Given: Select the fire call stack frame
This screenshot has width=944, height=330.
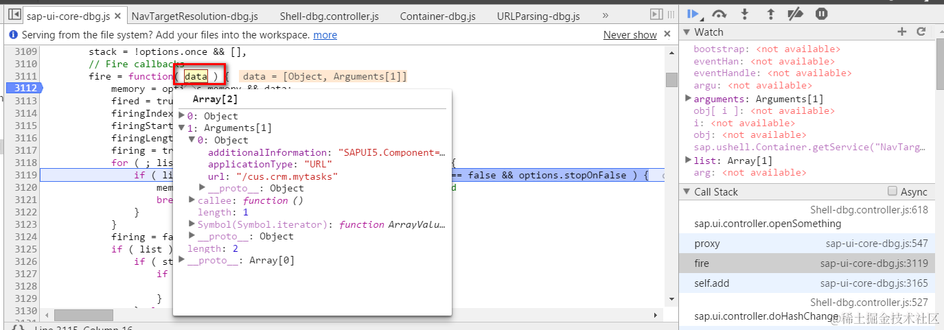Looking at the screenshot, I should click(x=807, y=263).
